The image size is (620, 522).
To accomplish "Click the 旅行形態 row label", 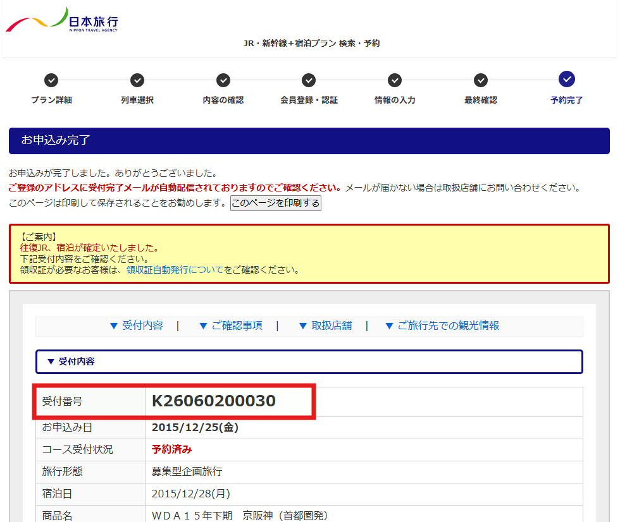I will coord(62,472).
